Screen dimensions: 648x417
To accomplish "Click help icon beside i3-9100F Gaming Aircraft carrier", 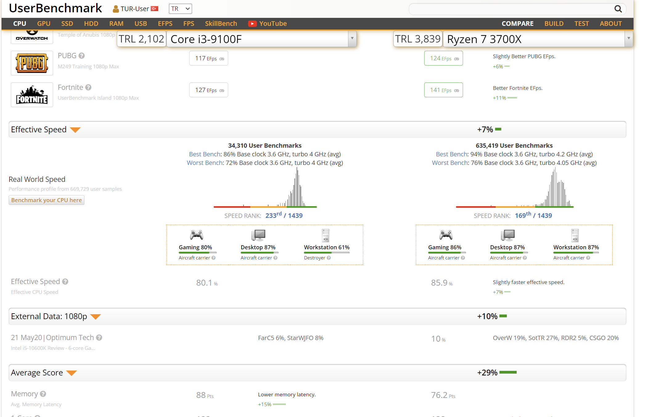I will coord(213,258).
